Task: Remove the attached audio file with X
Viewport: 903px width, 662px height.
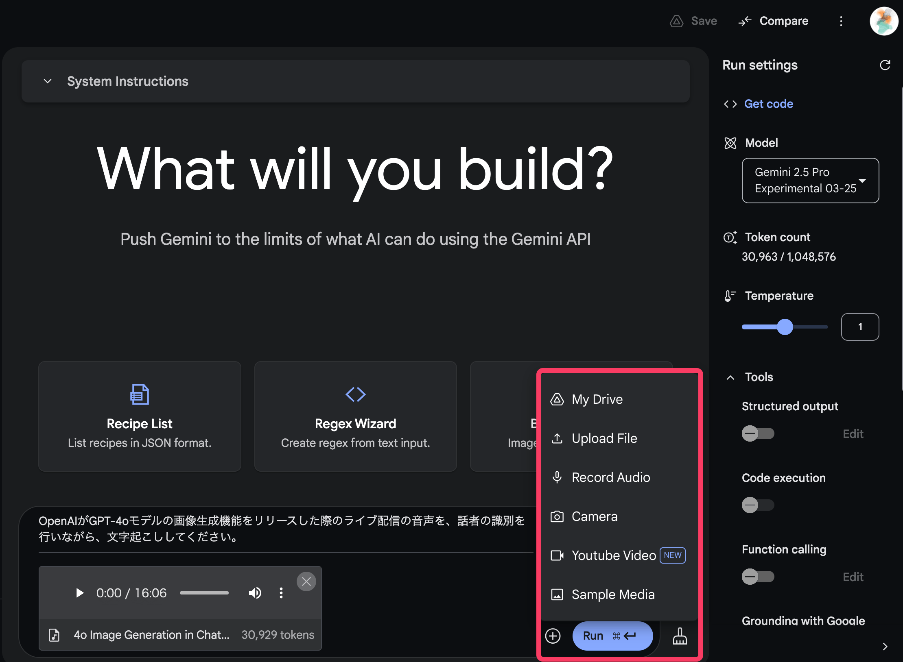Action: [306, 581]
